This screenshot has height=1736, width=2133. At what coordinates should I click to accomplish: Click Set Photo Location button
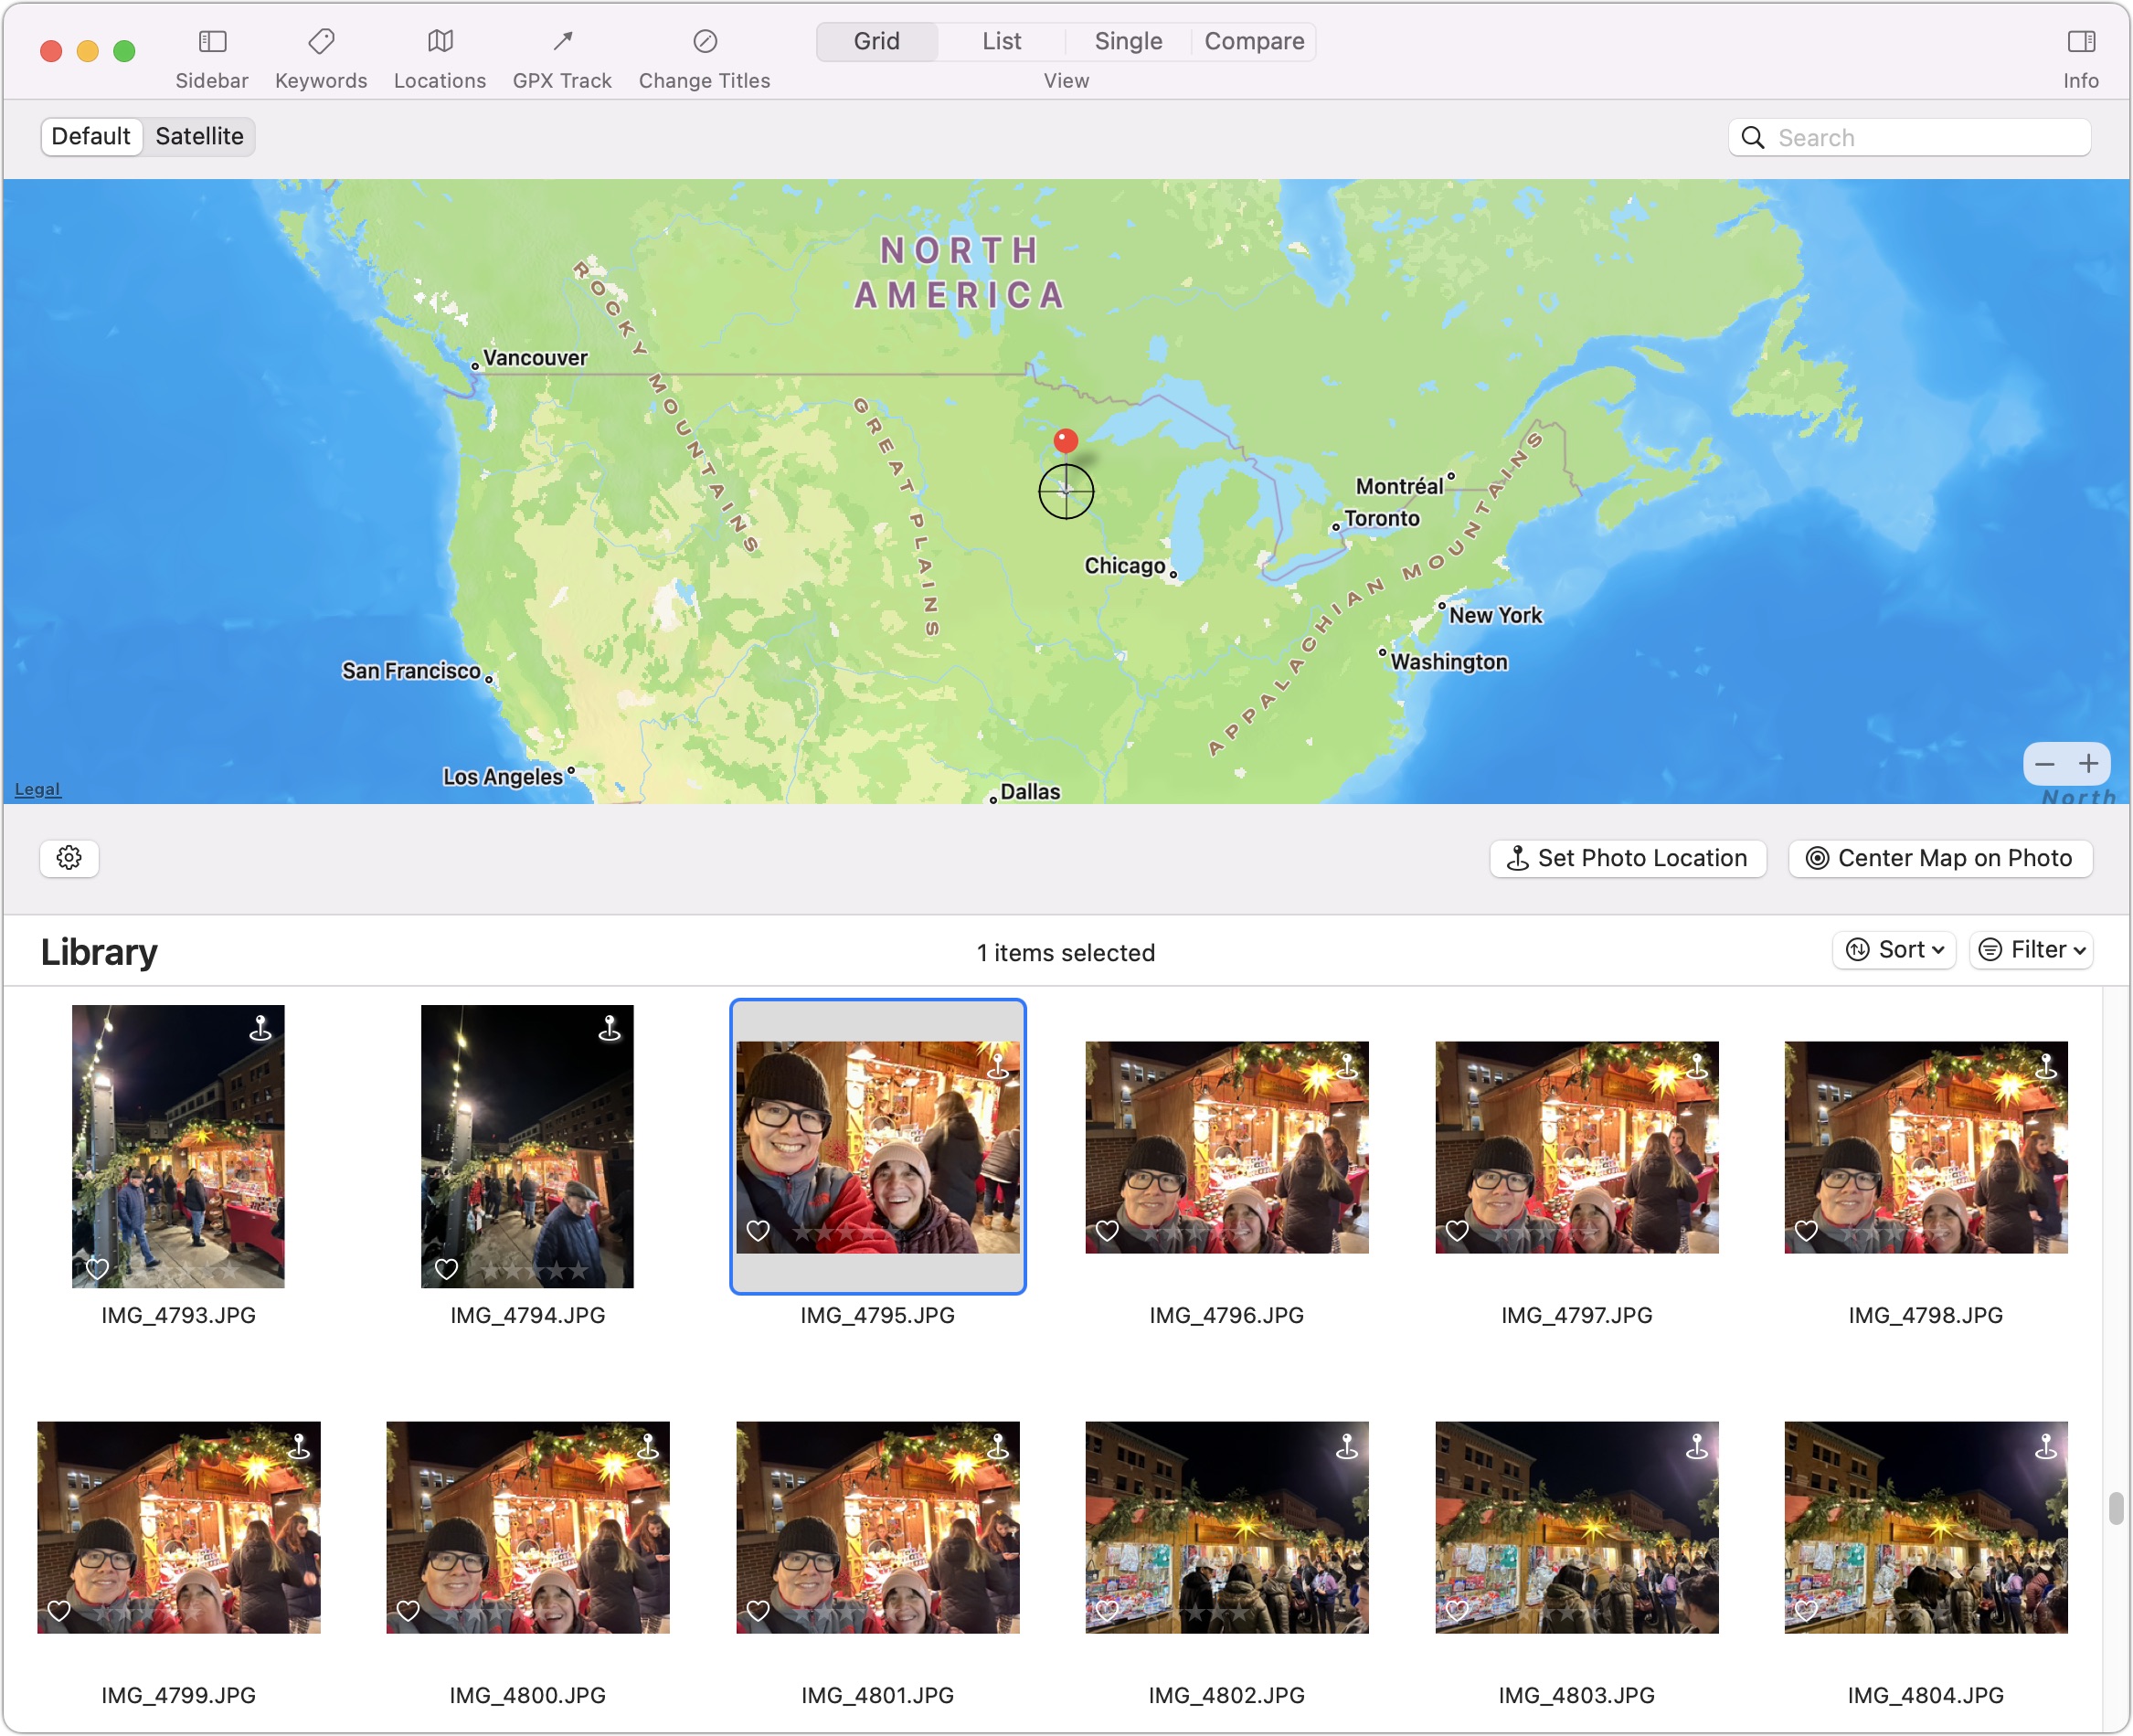point(1628,859)
